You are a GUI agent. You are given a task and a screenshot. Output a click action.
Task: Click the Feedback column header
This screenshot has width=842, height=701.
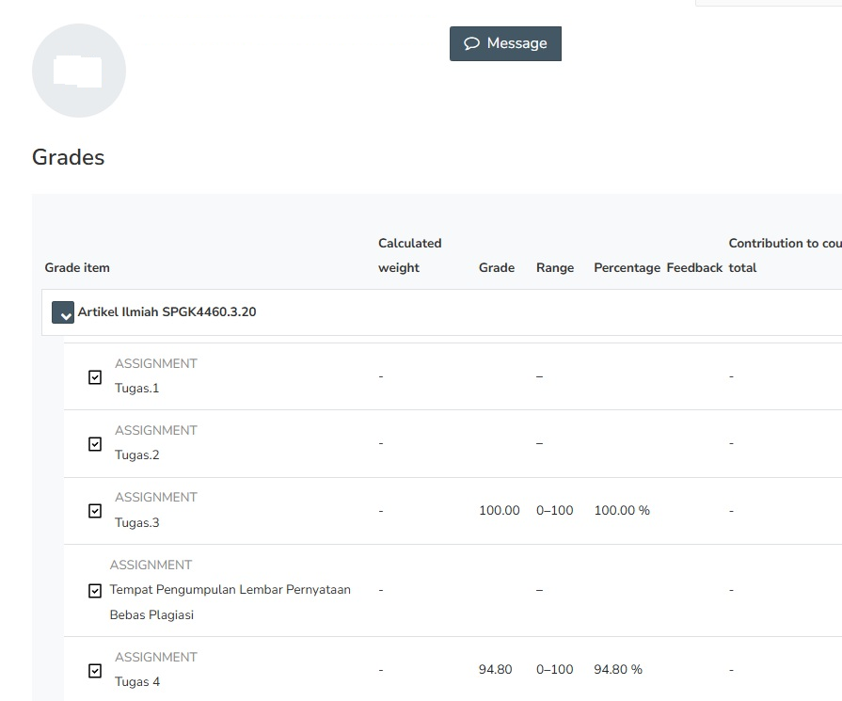click(694, 267)
